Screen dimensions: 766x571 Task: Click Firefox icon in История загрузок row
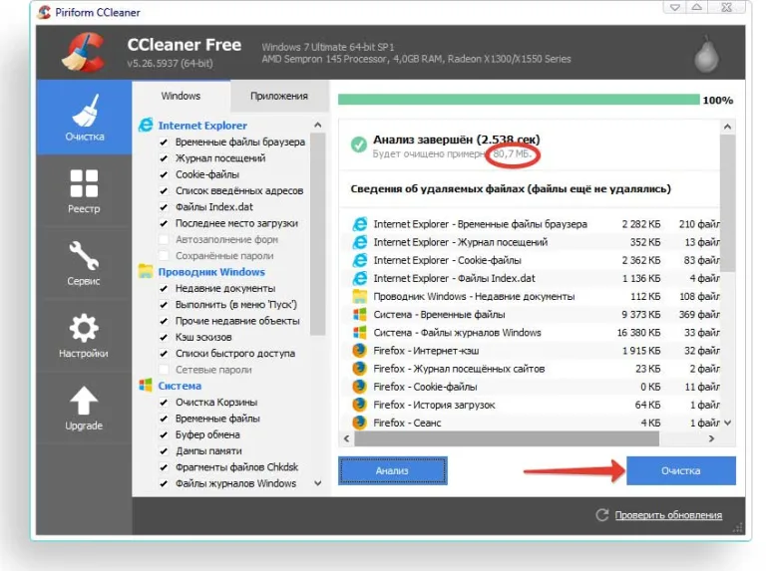359,405
